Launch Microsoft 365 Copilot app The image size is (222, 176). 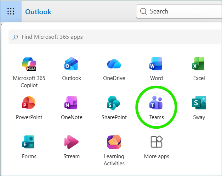point(29,73)
